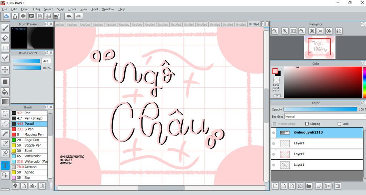Click the Undo arrow
This screenshot has width=366, height=195.
(x=69, y=16)
